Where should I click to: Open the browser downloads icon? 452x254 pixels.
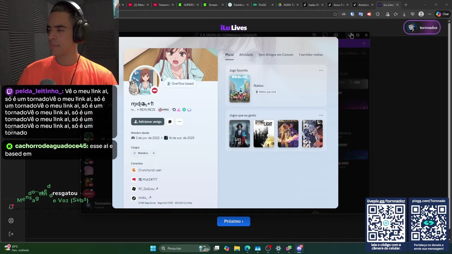pyautogui.click(x=404, y=14)
